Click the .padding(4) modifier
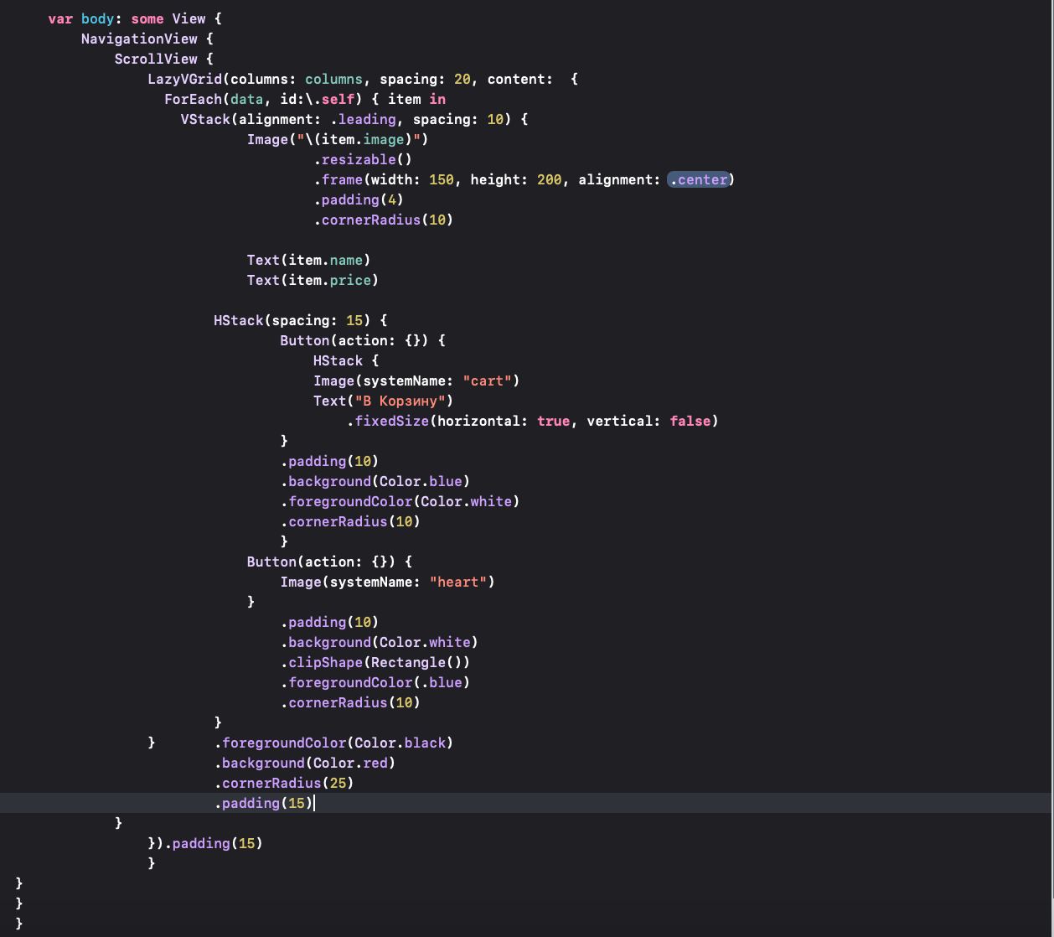This screenshot has width=1054, height=937. coord(359,199)
